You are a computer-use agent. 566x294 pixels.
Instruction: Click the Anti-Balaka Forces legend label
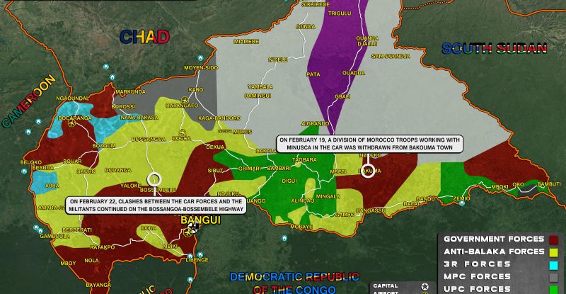492,251
